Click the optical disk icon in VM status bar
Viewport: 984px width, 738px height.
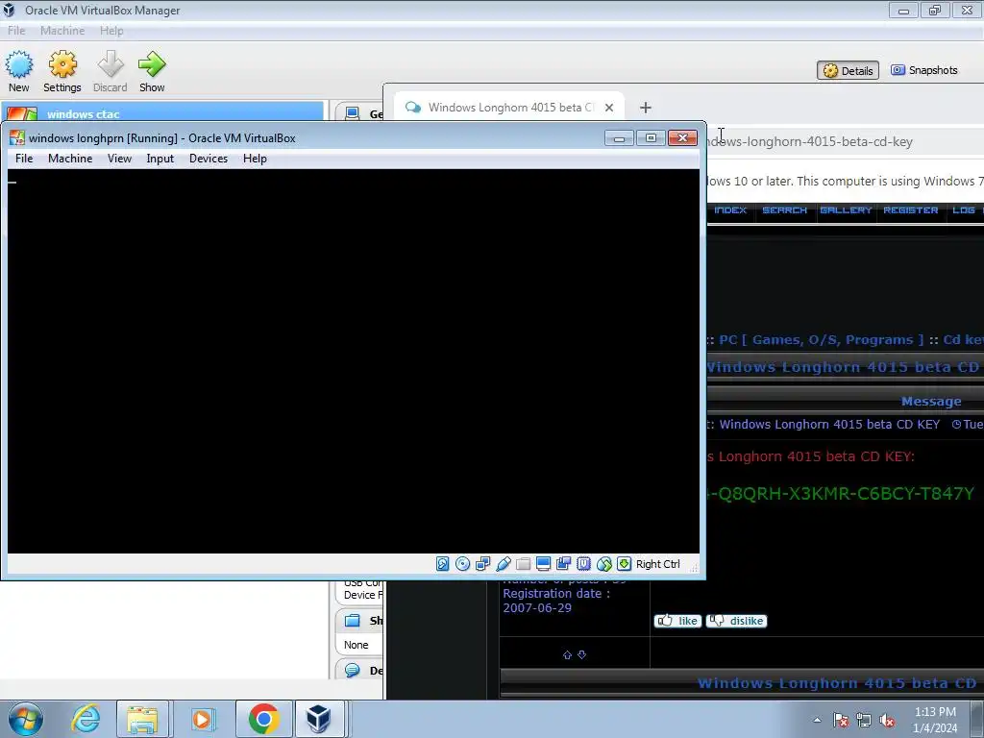click(462, 563)
